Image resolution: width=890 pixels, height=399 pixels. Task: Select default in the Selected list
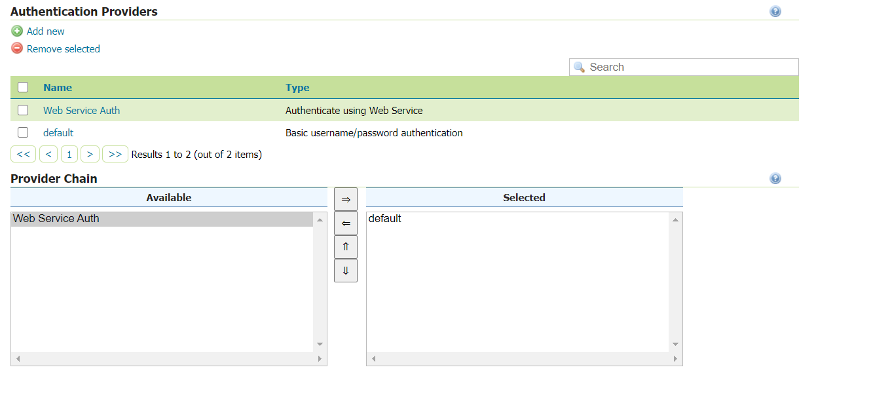(x=385, y=219)
